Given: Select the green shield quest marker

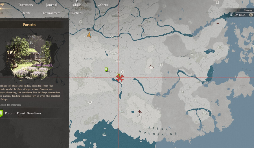Looking at the screenshot, I should tap(106, 69).
